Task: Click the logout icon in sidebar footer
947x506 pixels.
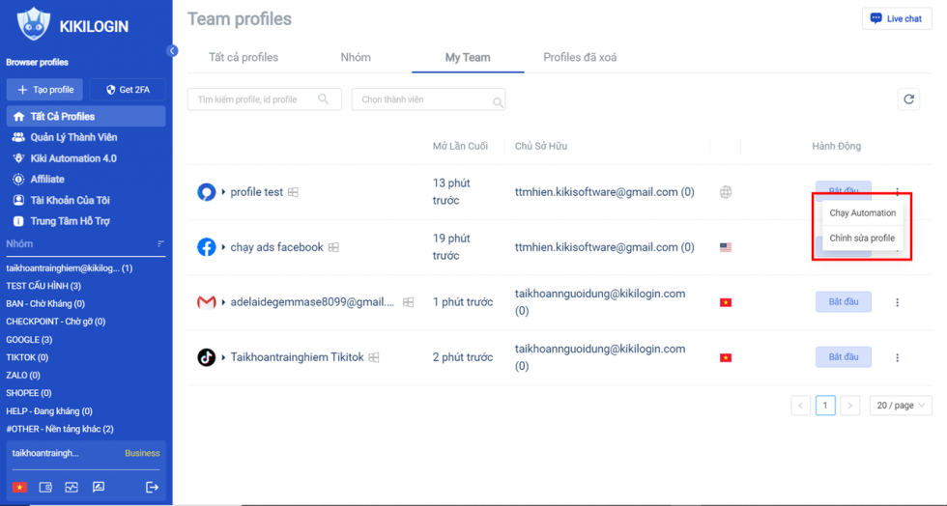Action: (153, 488)
